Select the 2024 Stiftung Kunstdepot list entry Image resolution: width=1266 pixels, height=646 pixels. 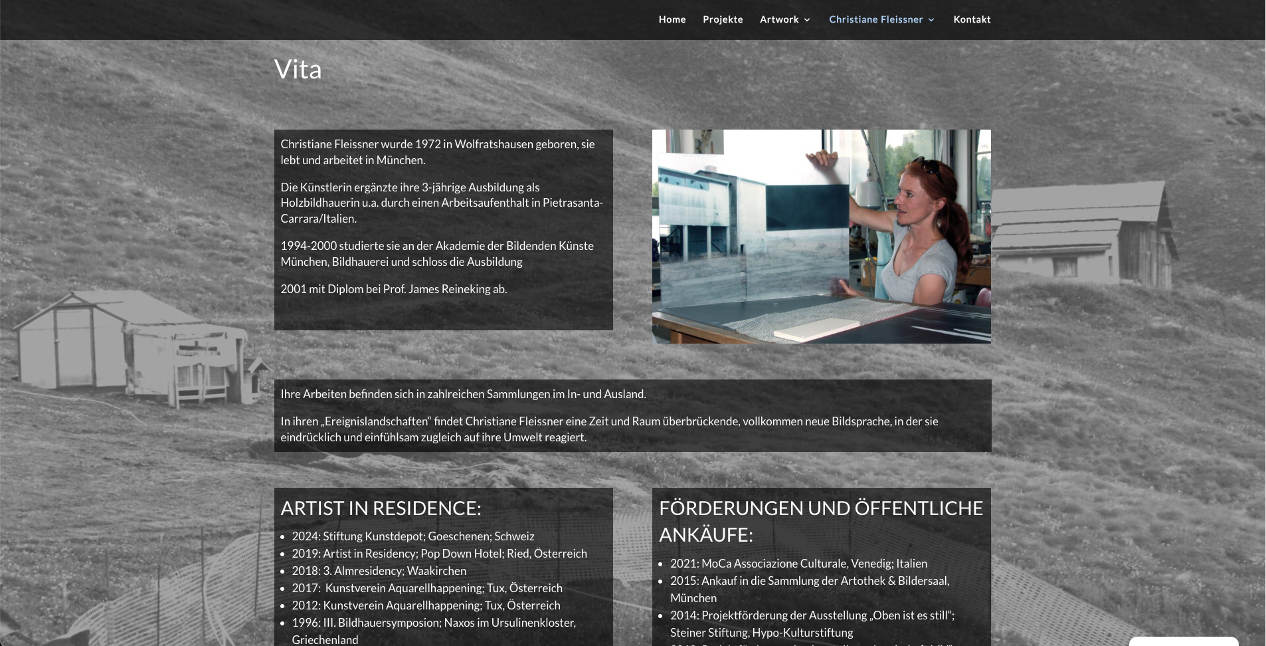412,536
